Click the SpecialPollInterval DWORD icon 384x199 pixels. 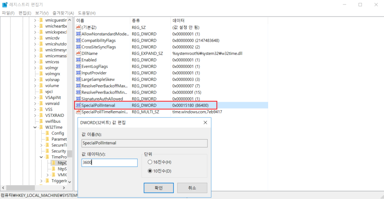pyautogui.click(x=78, y=105)
